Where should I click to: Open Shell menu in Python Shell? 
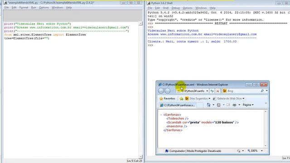coord(165,8)
